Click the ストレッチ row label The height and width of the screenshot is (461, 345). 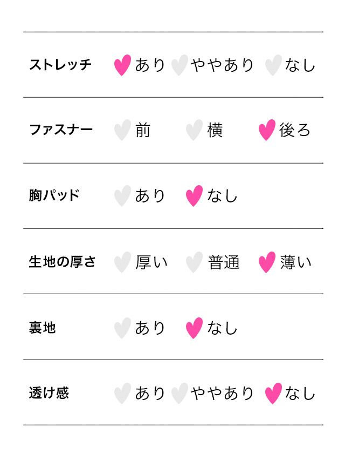coord(60,65)
